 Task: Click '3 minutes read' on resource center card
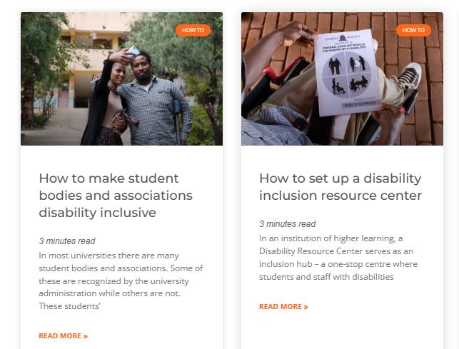point(287,224)
